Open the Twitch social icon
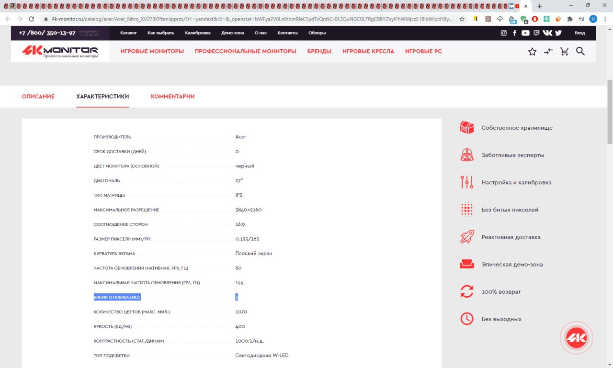This screenshot has height=368, width=613. (536, 33)
